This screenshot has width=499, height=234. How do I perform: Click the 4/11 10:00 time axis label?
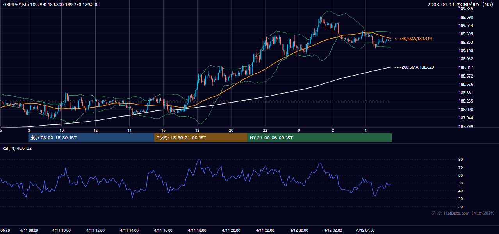(x=62, y=230)
